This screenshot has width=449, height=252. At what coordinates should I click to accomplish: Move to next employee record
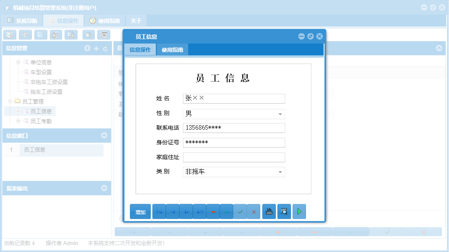click(186, 211)
